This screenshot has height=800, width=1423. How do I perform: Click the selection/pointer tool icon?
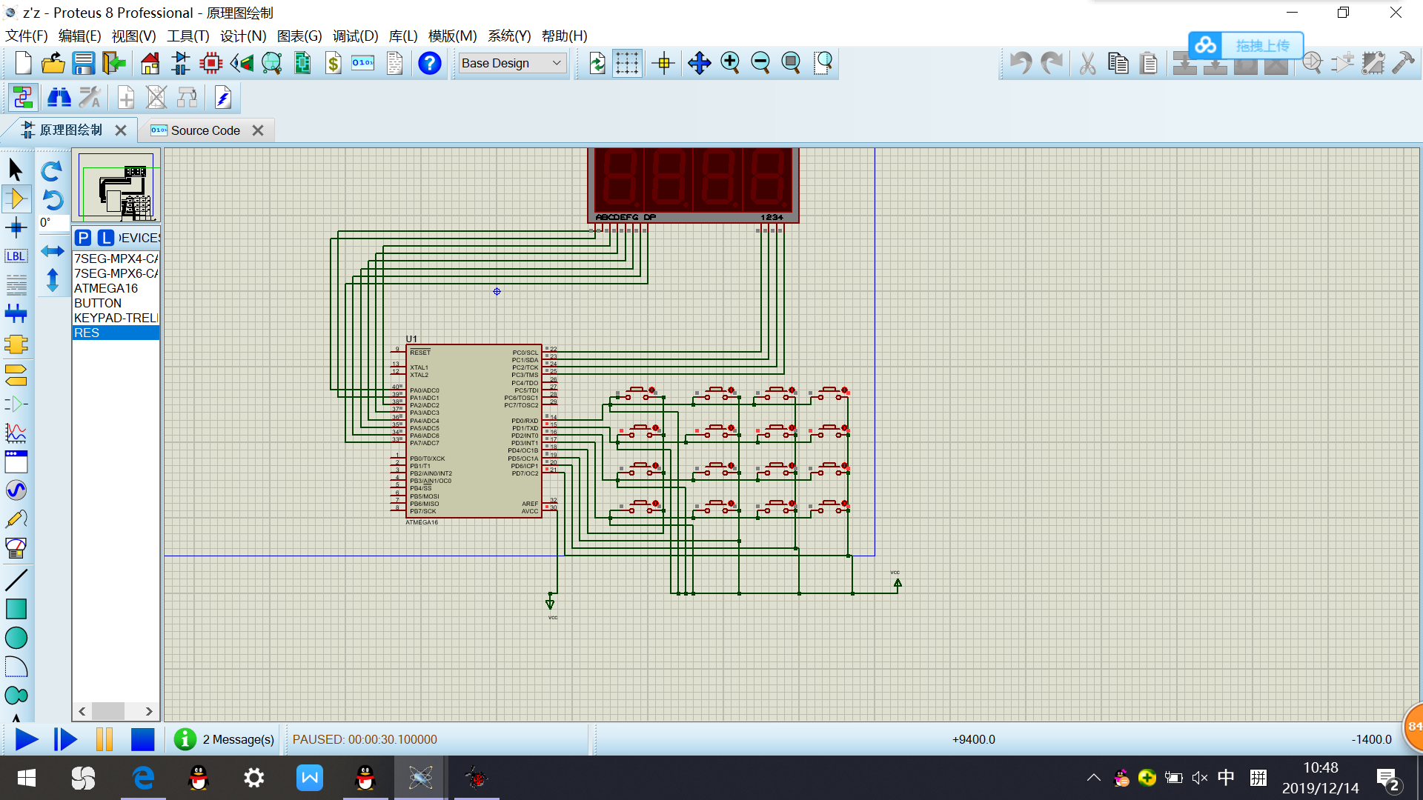[15, 168]
